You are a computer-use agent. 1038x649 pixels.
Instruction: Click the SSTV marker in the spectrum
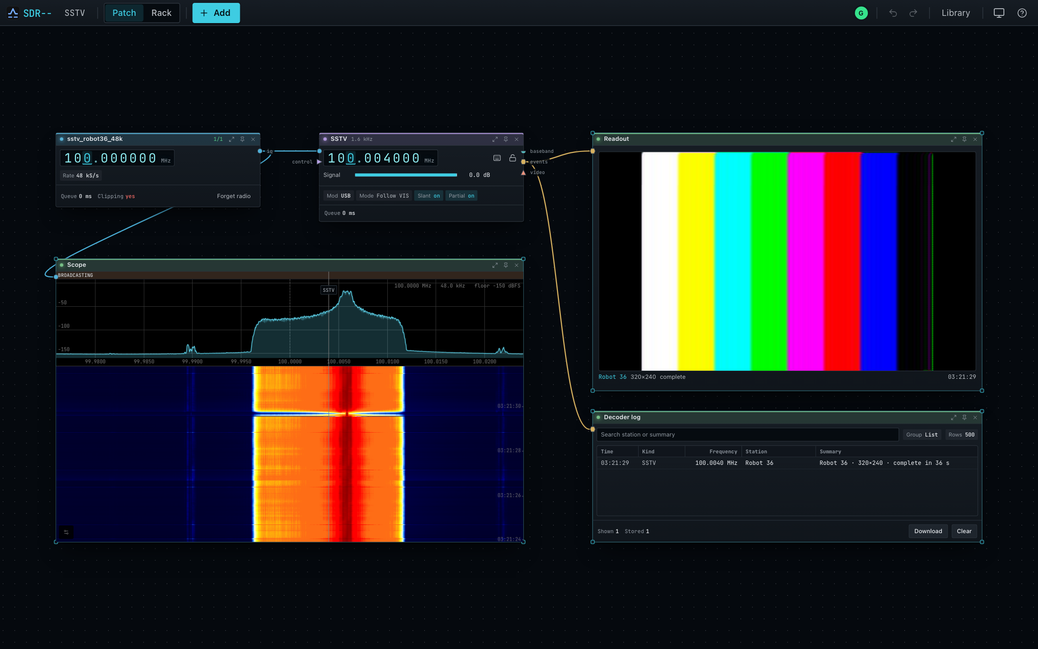pyautogui.click(x=329, y=290)
